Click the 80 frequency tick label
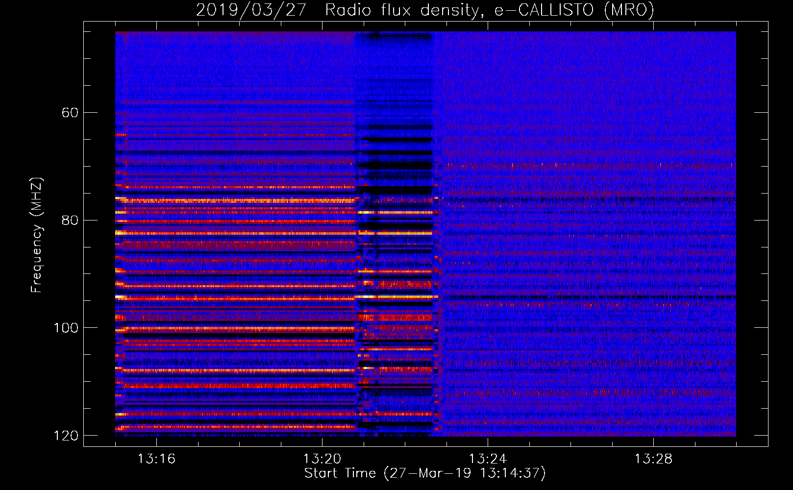The height and width of the screenshot is (490, 793). pyautogui.click(x=70, y=220)
